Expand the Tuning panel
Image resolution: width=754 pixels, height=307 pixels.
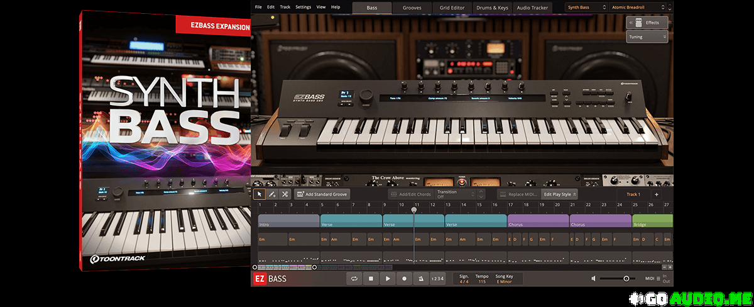tap(647, 37)
